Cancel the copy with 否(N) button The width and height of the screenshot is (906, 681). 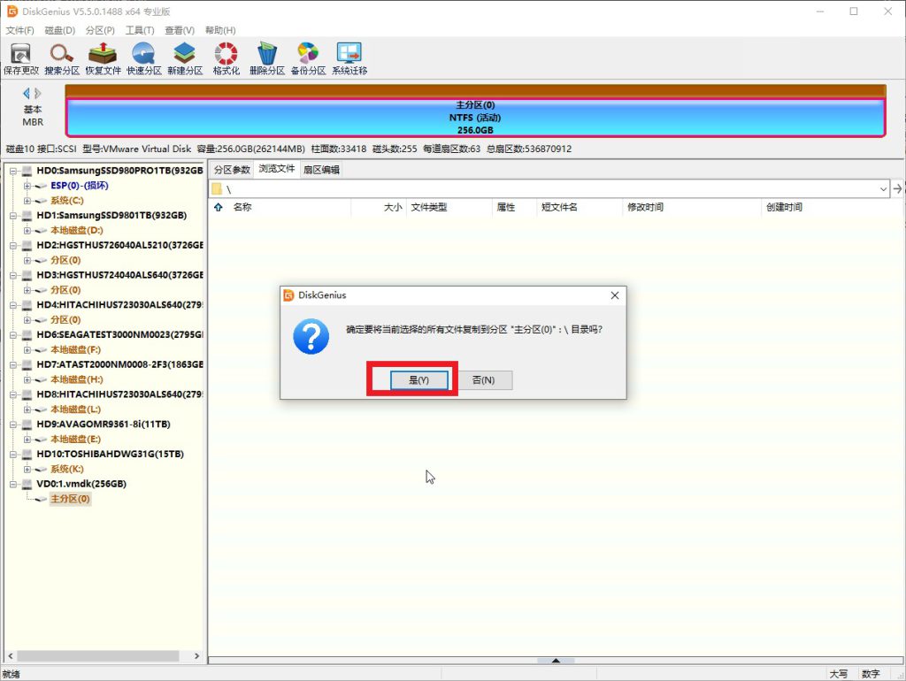coord(483,379)
